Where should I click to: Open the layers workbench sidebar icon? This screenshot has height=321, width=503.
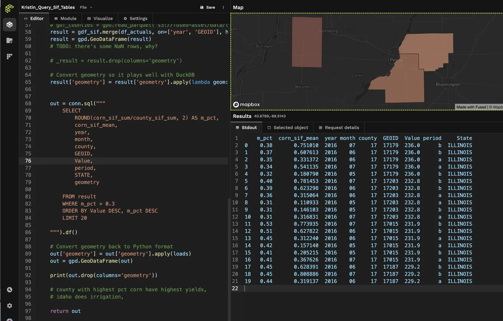click(x=10, y=25)
